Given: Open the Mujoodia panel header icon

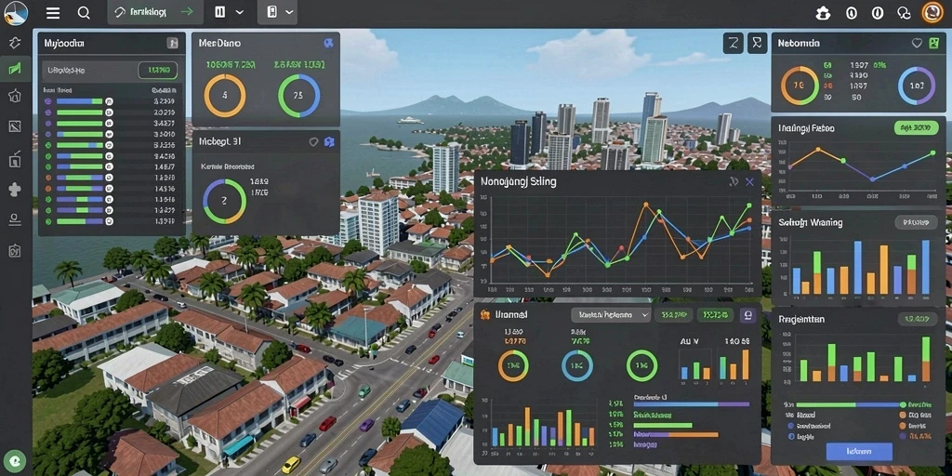Looking at the screenshot, I should click(172, 43).
